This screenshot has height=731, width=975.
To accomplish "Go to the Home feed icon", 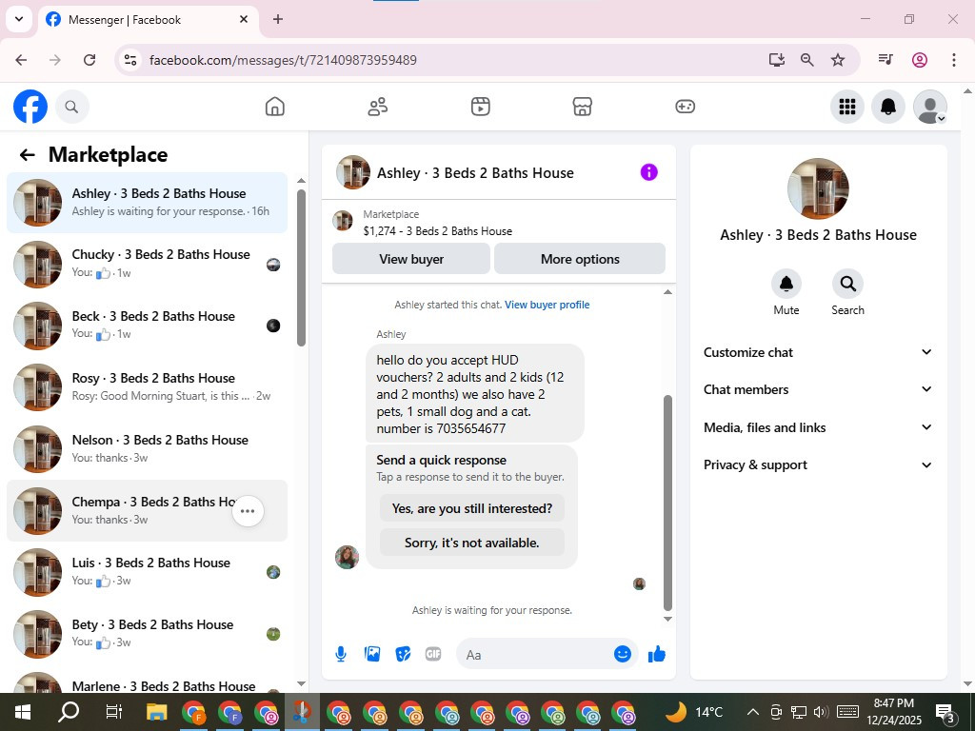I will [275, 107].
